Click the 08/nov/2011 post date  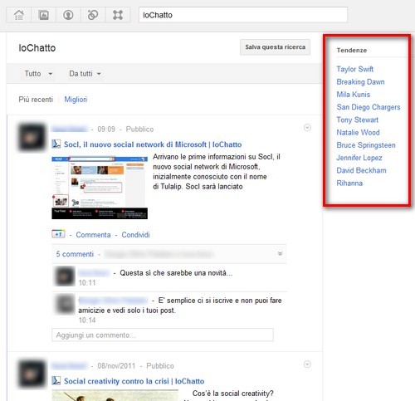point(116,366)
